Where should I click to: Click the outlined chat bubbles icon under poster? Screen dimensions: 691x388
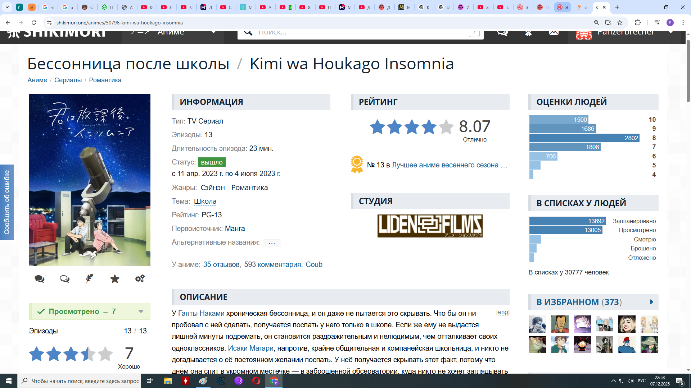click(64, 279)
